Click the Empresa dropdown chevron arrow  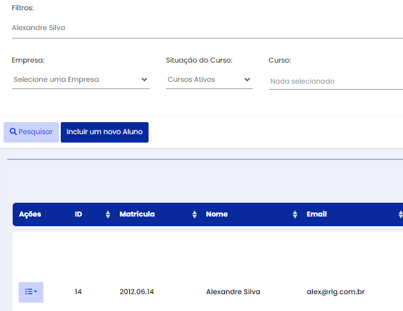pyautogui.click(x=144, y=79)
